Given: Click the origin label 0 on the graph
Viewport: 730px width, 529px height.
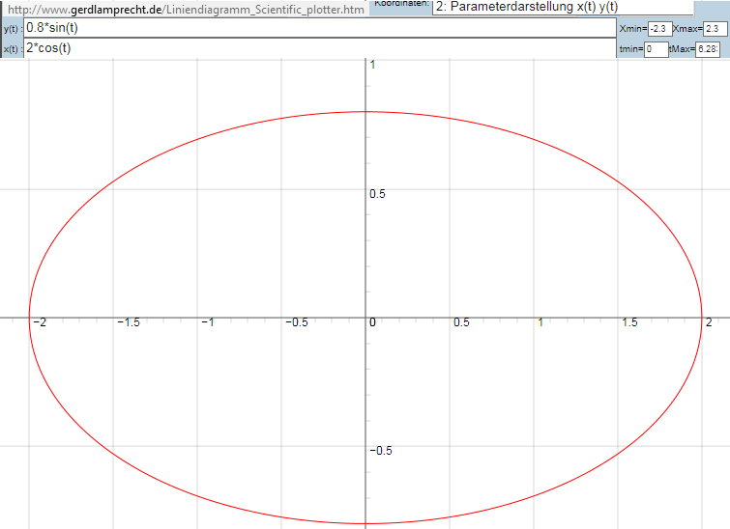Looking at the screenshot, I should [x=372, y=322].
